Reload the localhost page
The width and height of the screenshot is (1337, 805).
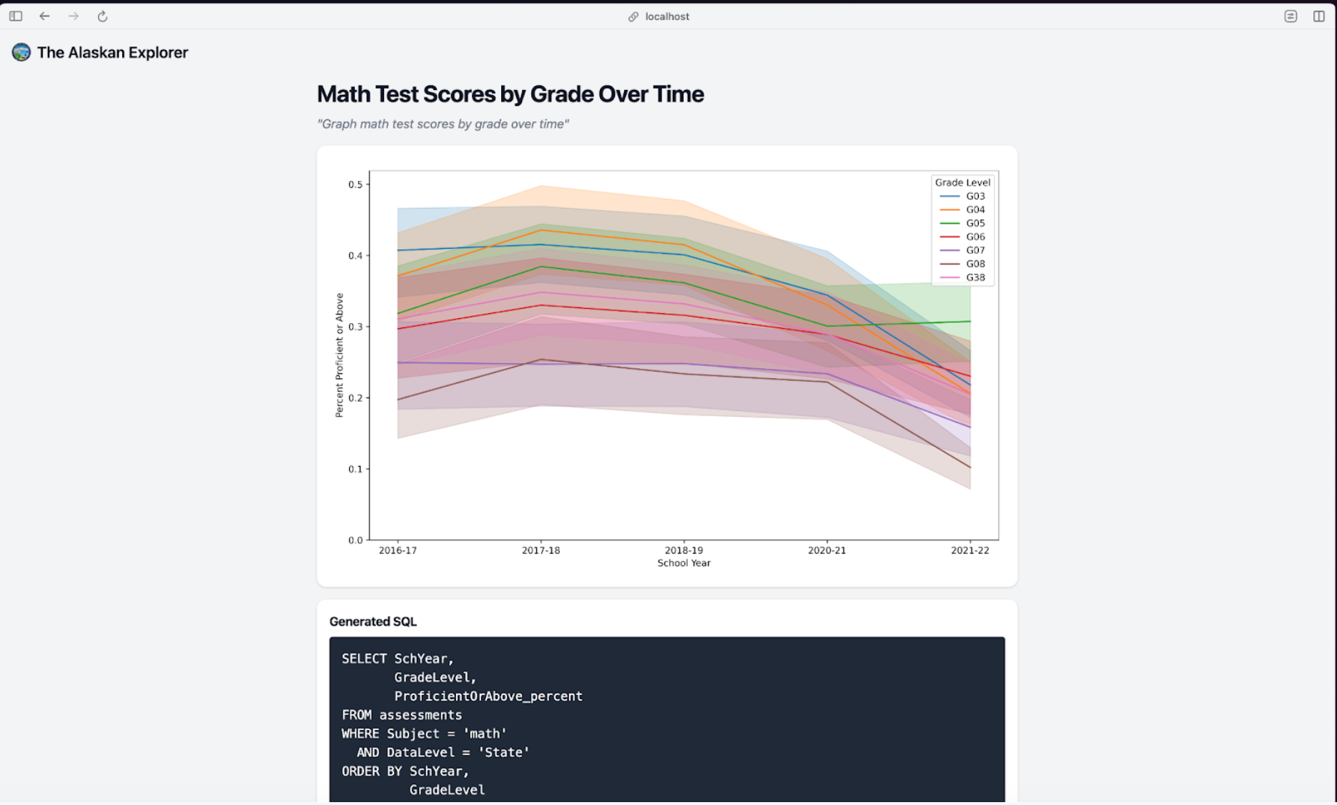click(x=102, y=16)
